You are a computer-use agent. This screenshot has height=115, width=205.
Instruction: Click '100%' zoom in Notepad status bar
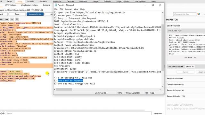pyautogui.click(x=119, y=93)
